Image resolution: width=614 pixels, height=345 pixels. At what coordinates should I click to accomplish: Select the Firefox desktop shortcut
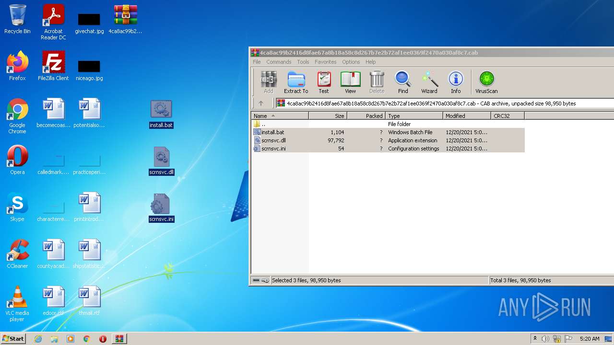(17, 66)
